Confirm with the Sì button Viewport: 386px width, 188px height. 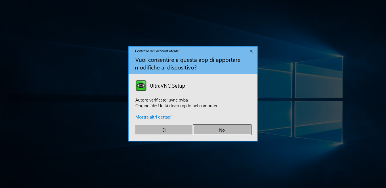[x=164, y=130]
